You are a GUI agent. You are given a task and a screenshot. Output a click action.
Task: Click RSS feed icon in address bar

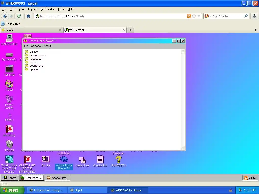189,16
